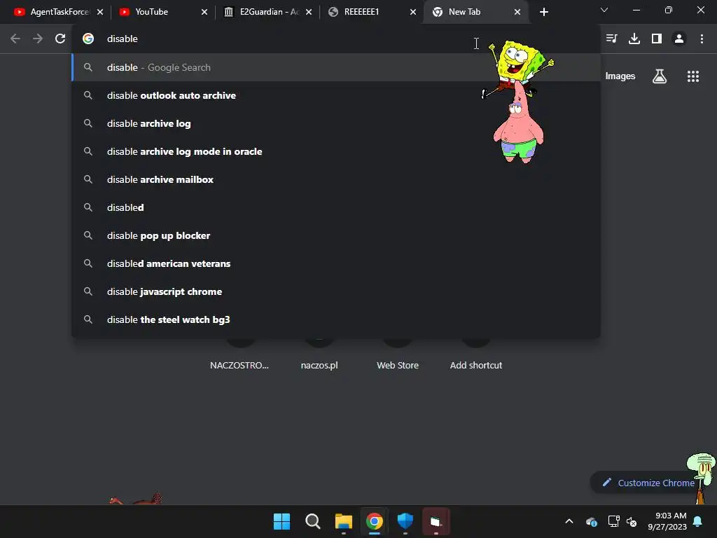
Task: Expand the tab search chevron in the title bar
Action: 604,10
